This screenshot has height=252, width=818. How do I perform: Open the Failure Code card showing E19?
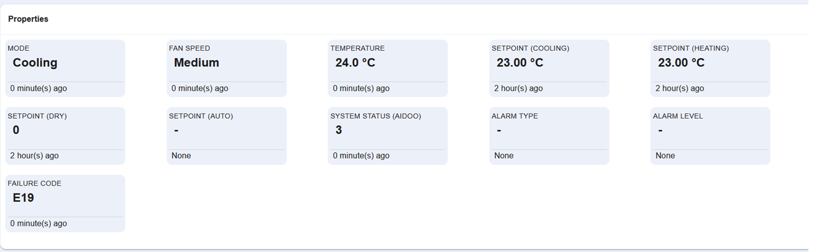[65, 204]
